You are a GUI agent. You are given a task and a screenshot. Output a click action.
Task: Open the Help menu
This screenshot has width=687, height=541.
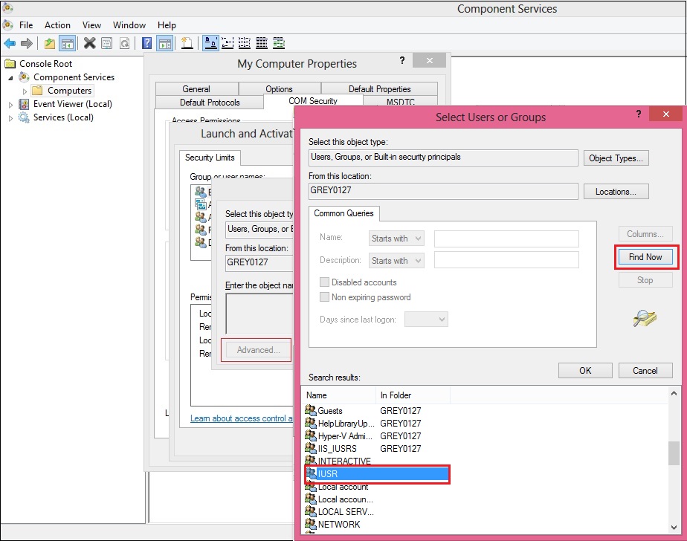pyautogui.click(x=167, y=25)
